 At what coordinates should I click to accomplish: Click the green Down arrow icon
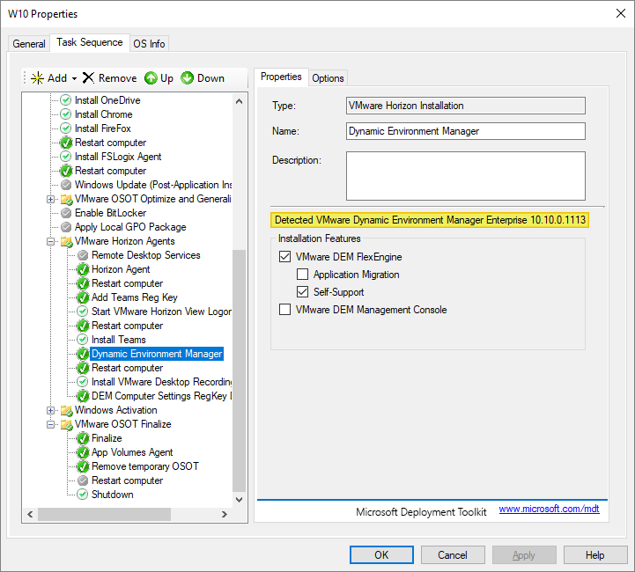click(188, 78)
